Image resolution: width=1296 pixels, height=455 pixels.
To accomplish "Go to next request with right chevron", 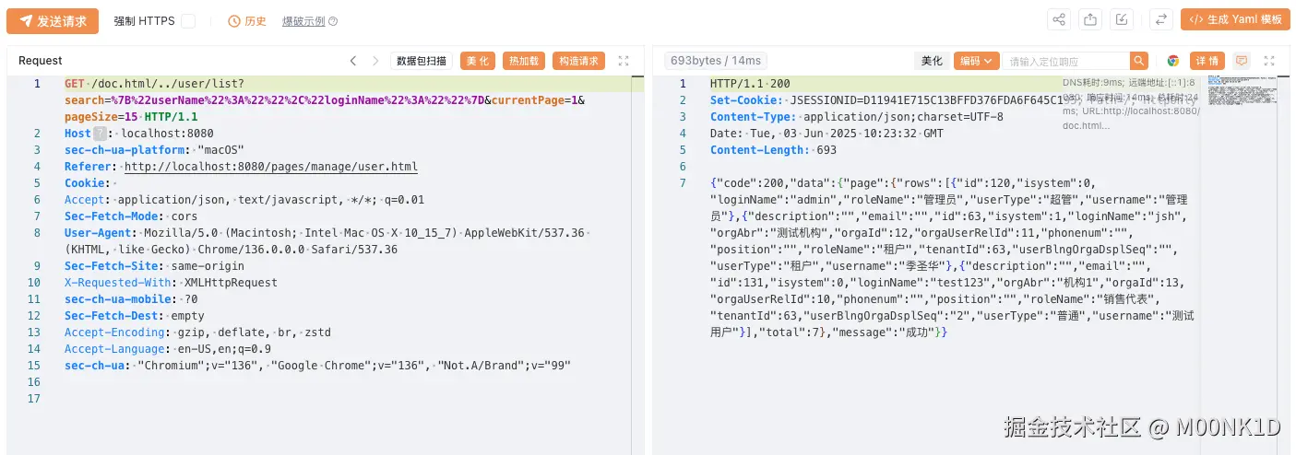I will (375, 61).
